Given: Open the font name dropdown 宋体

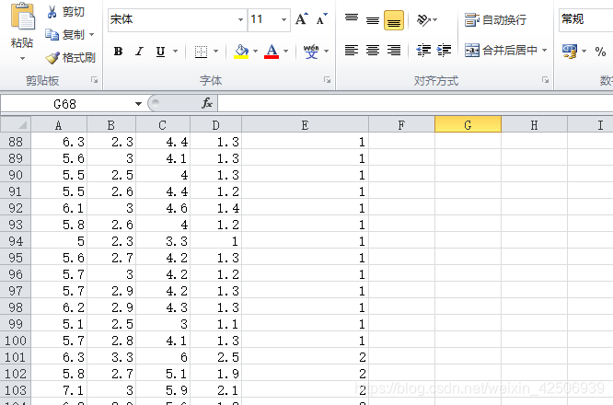Looking at the screenshot, I should coord(241,19).
